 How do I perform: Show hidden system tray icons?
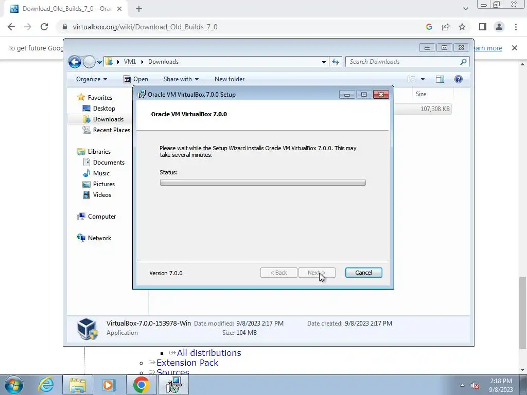point(462,386)
